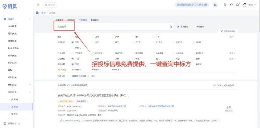Open the external-link icon beside 管理后台
The image size is (260, 128).
pyautogui.click(x=19, y=123)
